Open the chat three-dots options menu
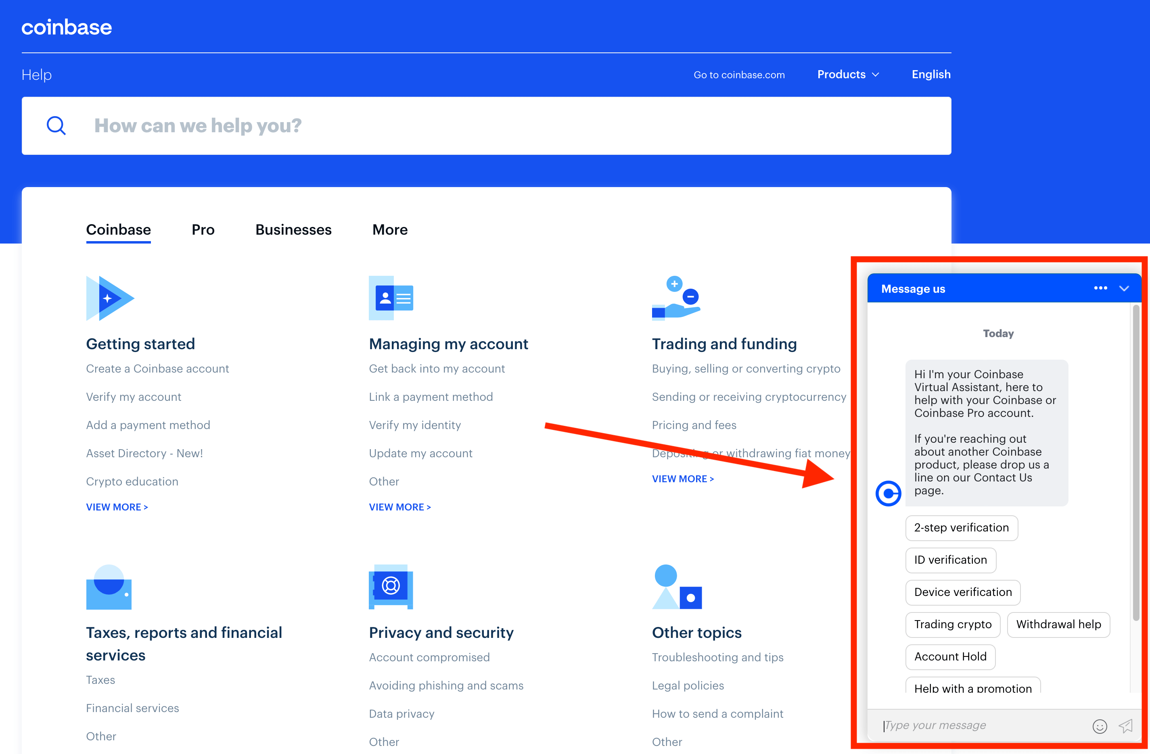This screenshot has height=754, width=1150. coord(1100,288)
